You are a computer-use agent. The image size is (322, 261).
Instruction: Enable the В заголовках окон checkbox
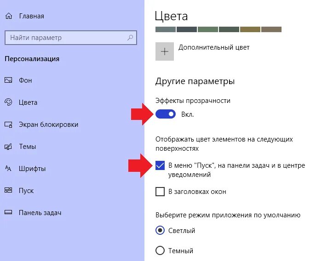coord(160,192)
